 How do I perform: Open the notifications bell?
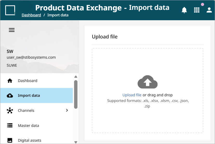pyautogui.click(x=184, y=10)
